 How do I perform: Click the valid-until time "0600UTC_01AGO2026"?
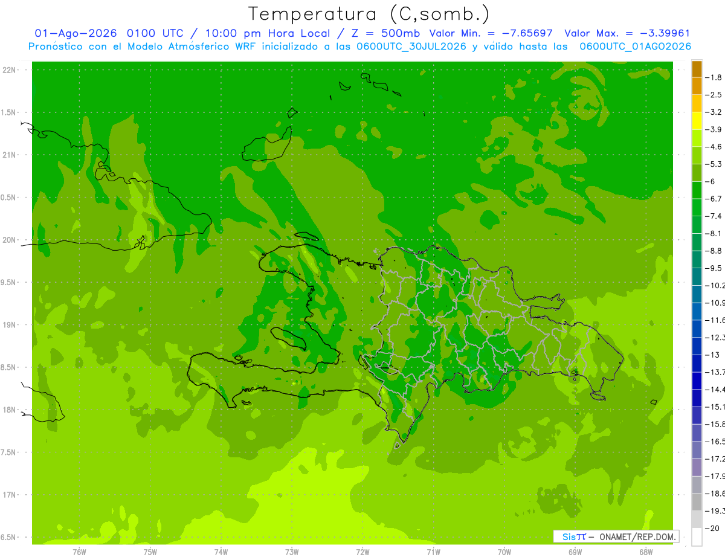[x=636, y=47]
